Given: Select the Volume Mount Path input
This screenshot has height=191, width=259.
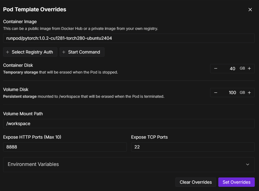Looking at the screenshot, I should pyautogui.click(x=129, y=124).
